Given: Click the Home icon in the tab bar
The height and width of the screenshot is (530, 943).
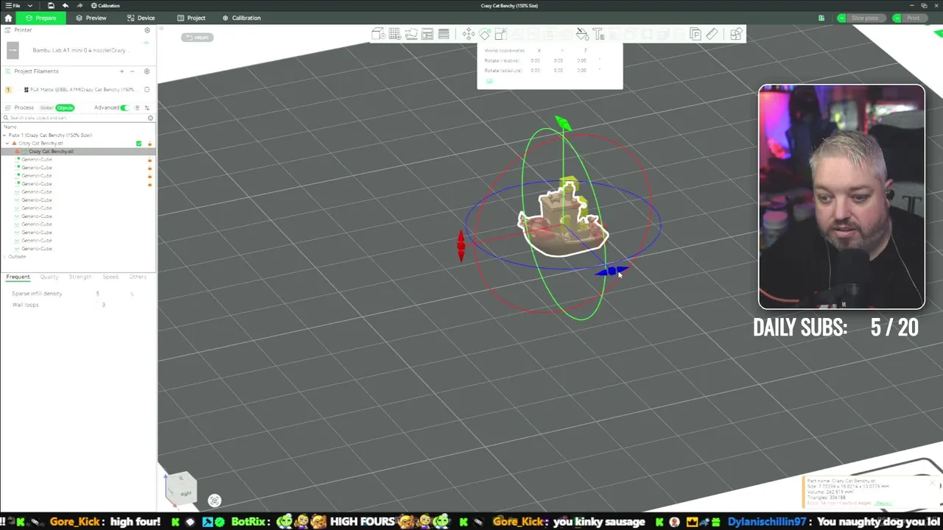Looking at the screenshot, I should [8, 18].
